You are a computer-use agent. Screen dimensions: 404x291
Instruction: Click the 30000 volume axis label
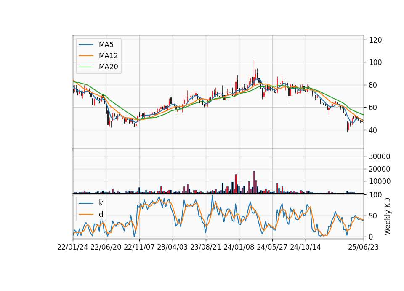[380, 156]
